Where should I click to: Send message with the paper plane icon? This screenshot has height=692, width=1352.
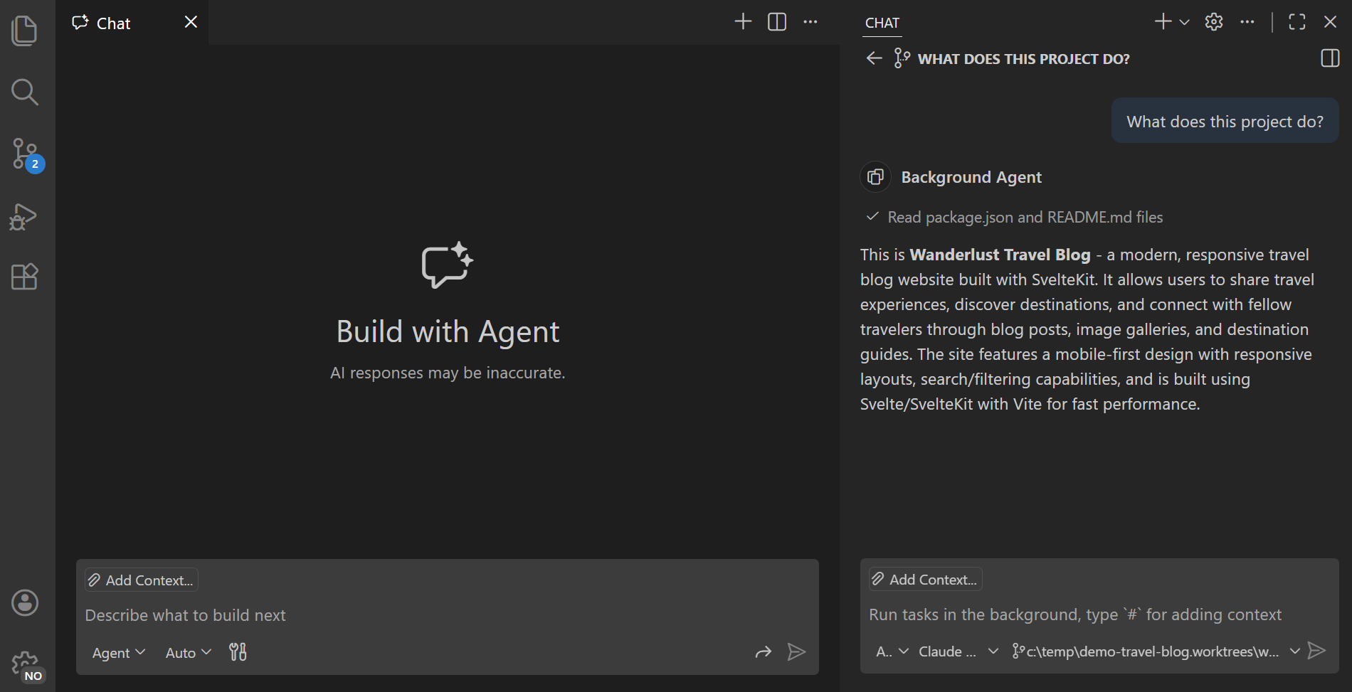tap(797, 652)
